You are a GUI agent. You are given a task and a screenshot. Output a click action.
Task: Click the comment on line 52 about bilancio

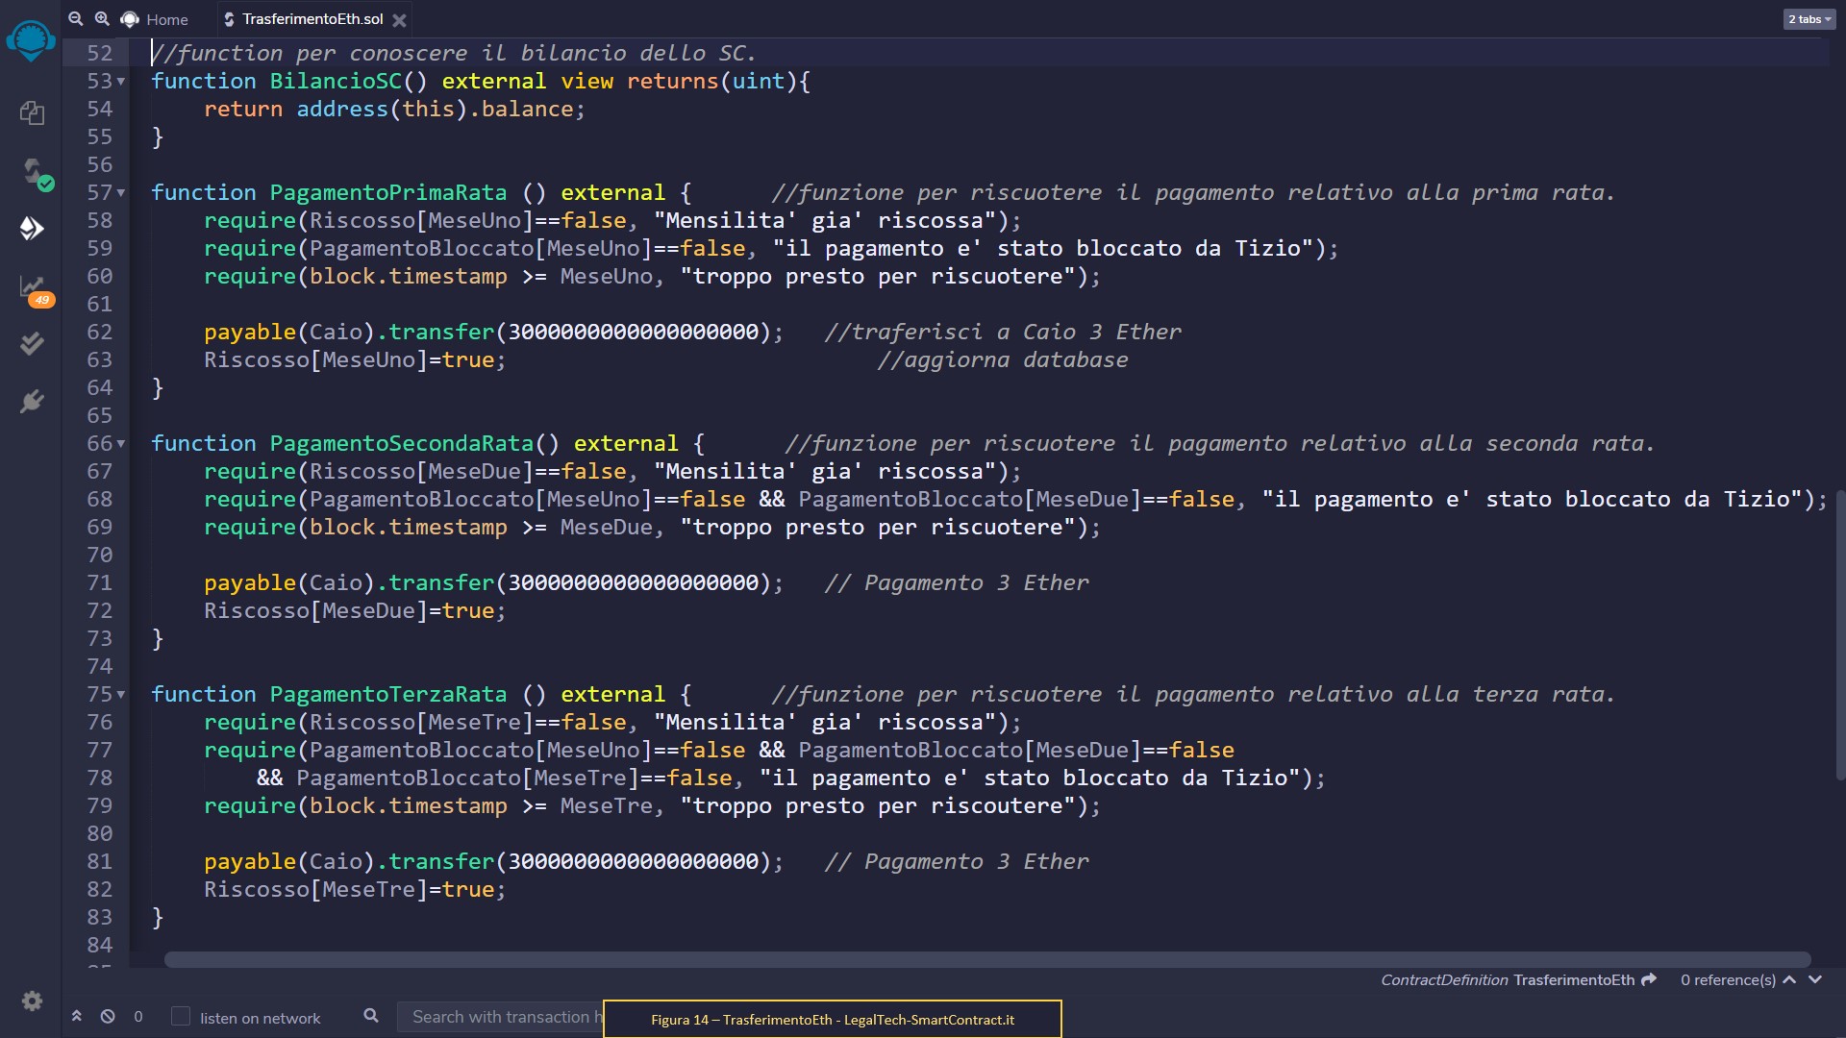click(454, 53)
